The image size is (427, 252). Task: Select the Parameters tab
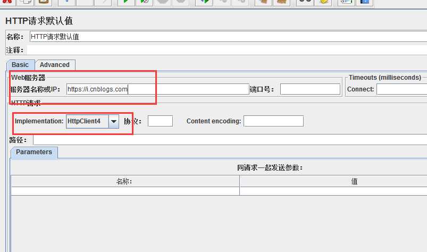(34, 152)
